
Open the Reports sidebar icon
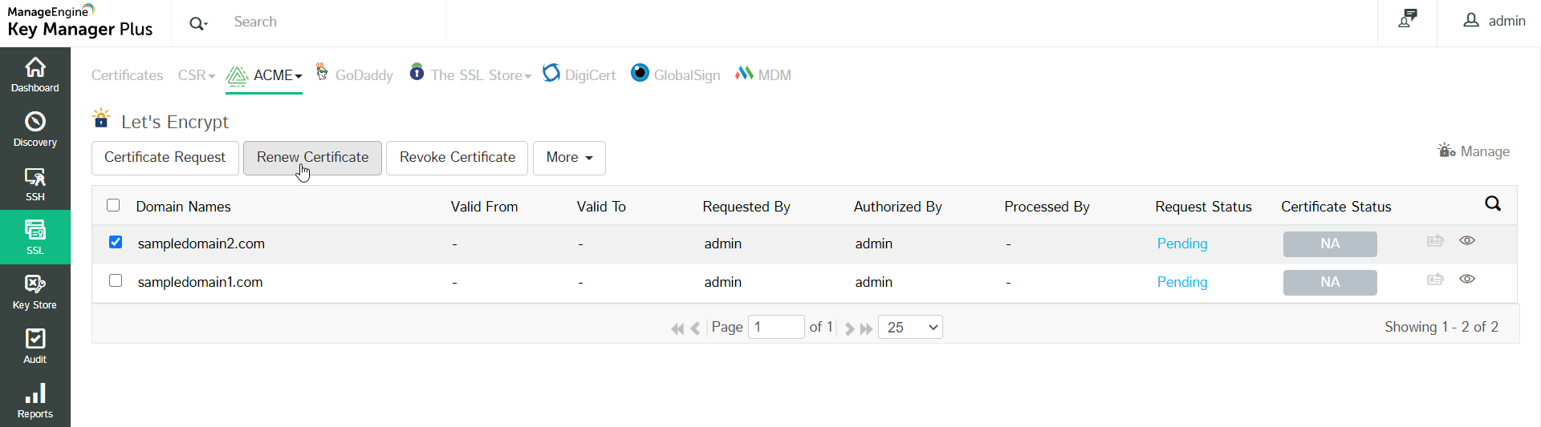(35, 401)
